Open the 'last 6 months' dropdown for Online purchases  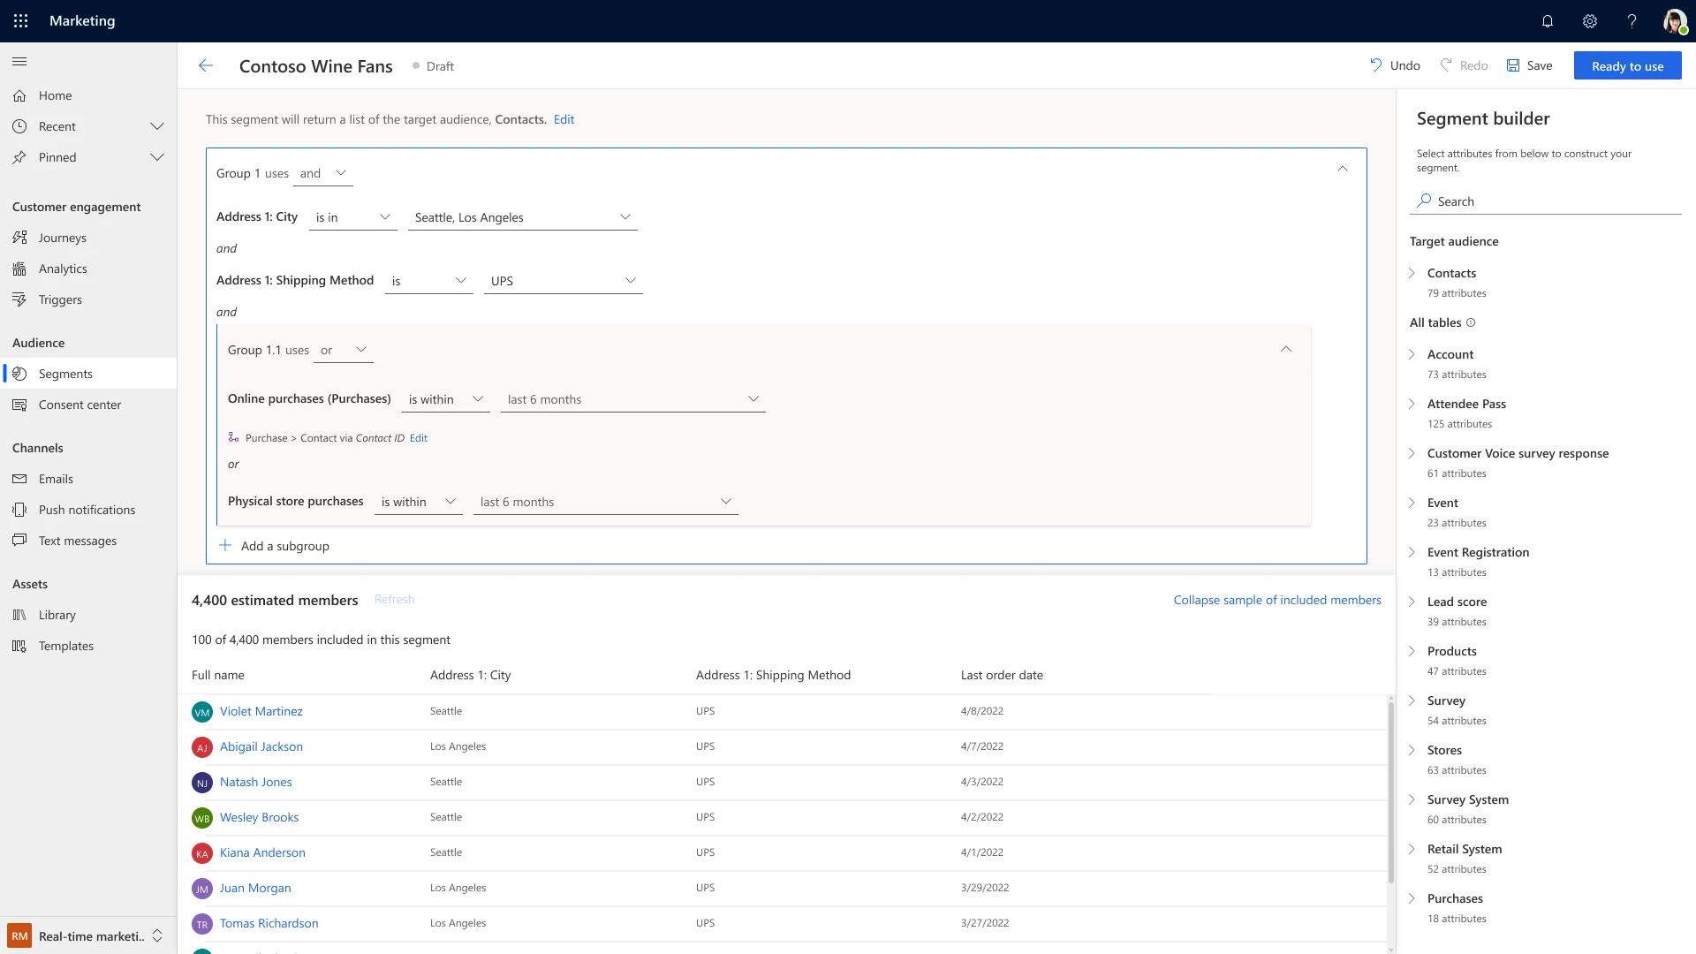coord(753,398)
